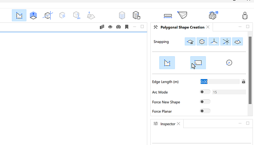
Task: Click the buildings with sun visibility icon
Action: pos(213,15)
